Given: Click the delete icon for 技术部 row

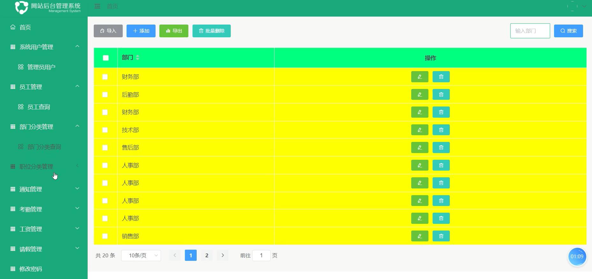Looking at the screenshot, I should (x=441, y=130).
